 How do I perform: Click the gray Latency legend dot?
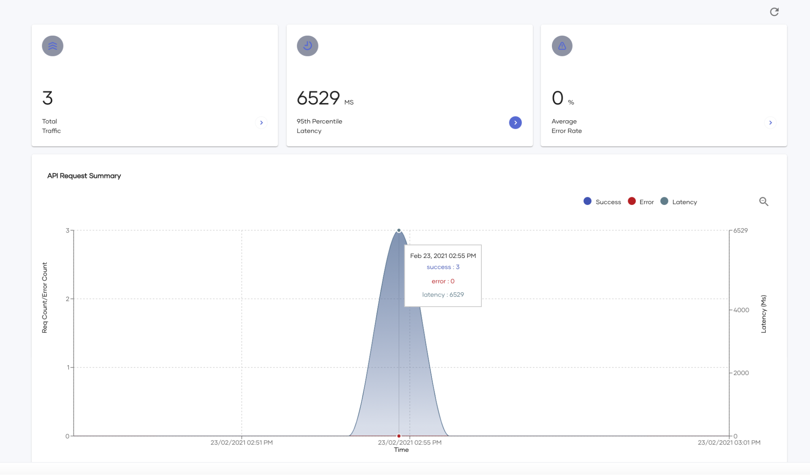pos(664,201)
